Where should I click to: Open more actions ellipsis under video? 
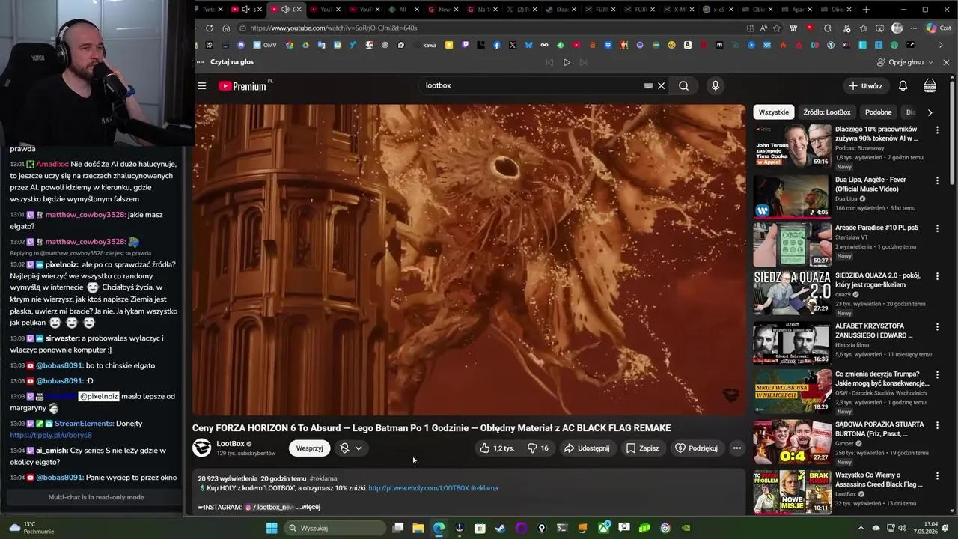pyautogui.click(x=736, y=448)
